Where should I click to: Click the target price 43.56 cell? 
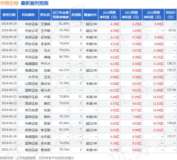(172, 30)
